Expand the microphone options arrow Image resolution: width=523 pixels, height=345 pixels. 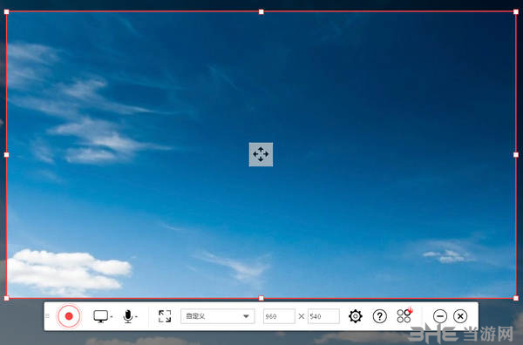[136, 316]
